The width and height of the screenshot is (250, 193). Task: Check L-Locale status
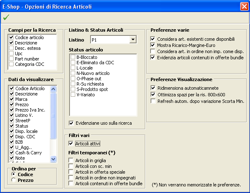click(x=73, y=68)
